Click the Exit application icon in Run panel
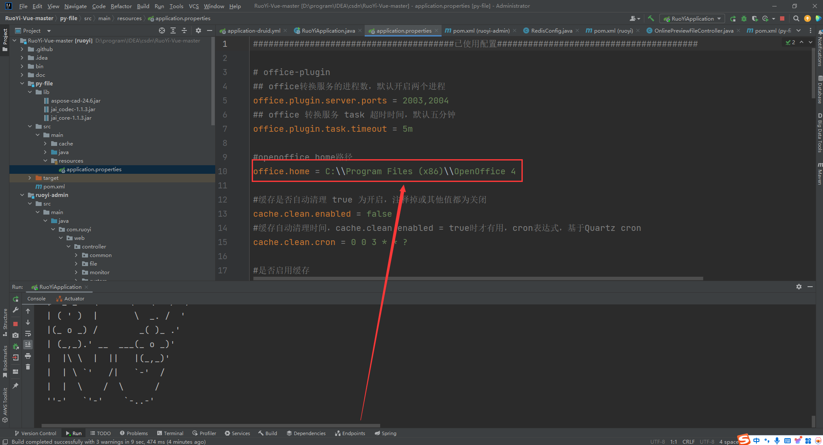 pyautogui.click(x=15, y=357)
